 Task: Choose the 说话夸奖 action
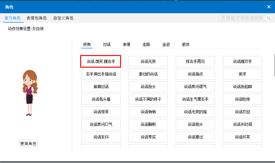click(148, 137)
